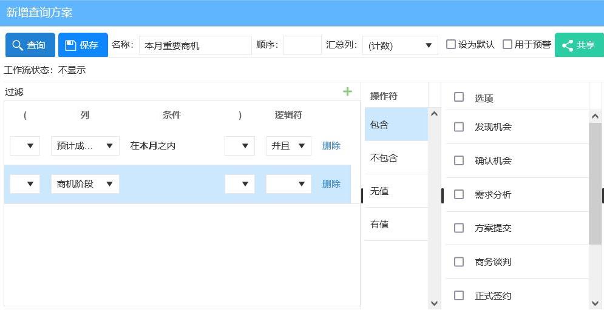The height and width of the screenshot is (316, 604).
Task: Open the 并且 logic operator dropdown
Action: [288, 146]
